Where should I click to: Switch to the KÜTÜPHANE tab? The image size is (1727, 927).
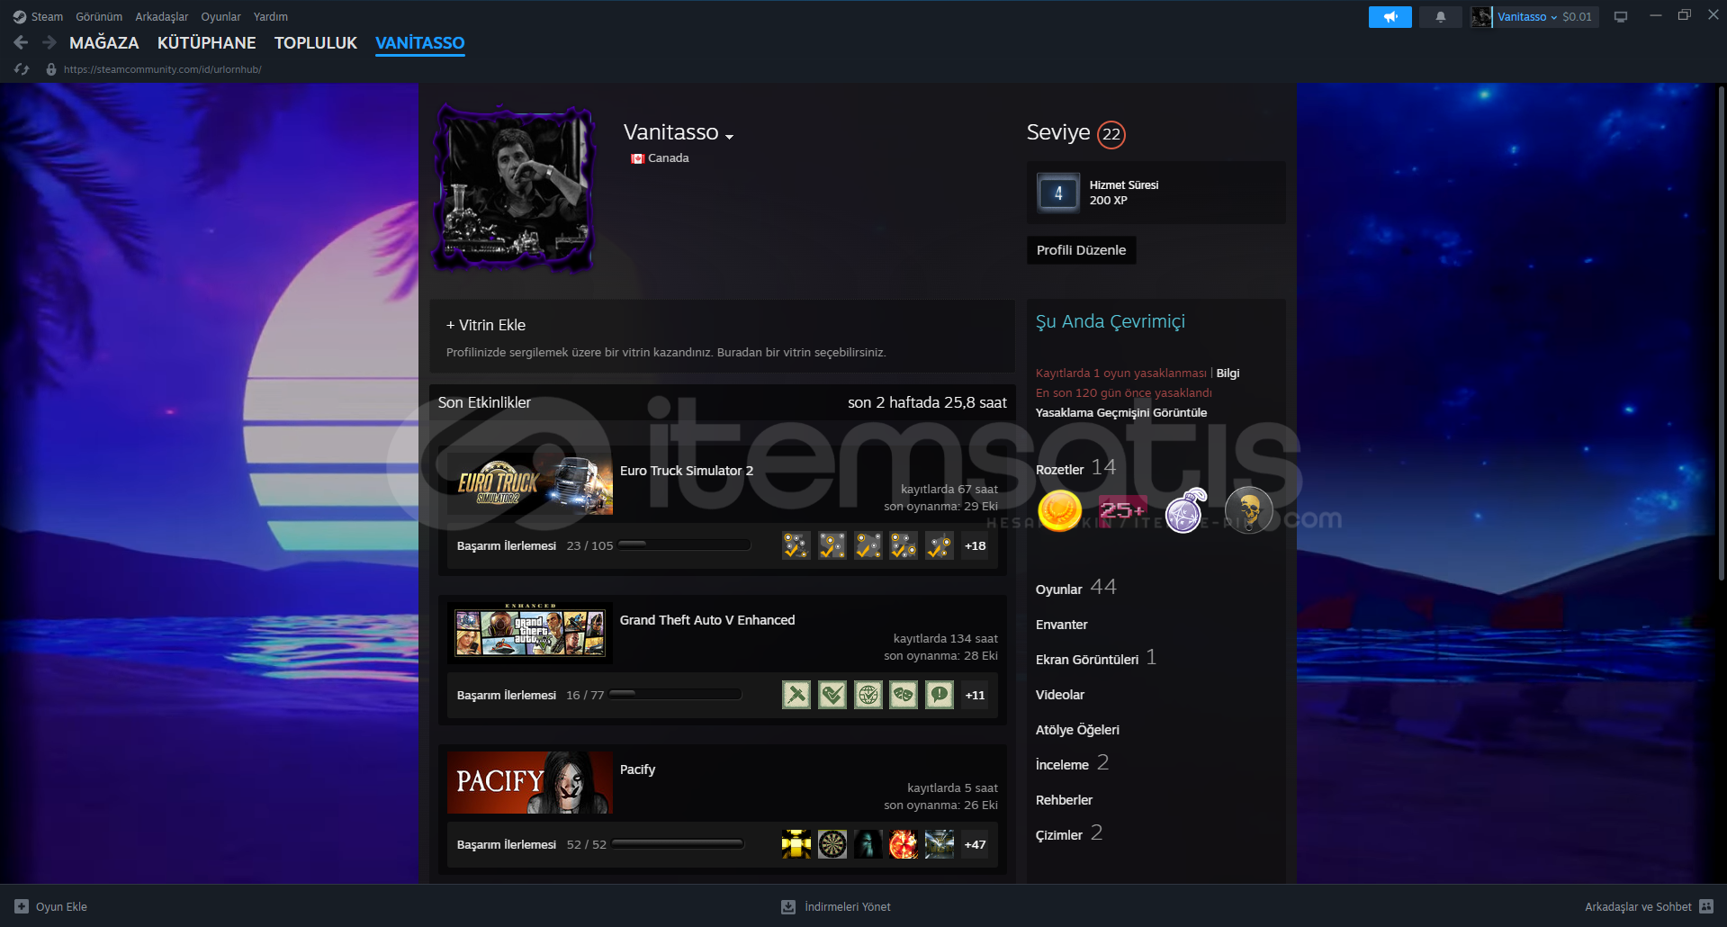207,42
